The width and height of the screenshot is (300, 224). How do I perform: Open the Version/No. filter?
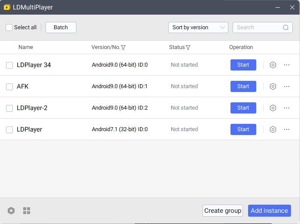pyautogui.click(x=124, y=47)
